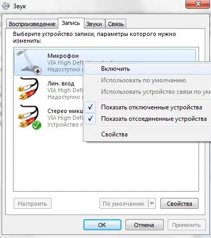Screen dimensions: 211x238
Task: Toggle Показать отключенные устройства checkmark
Action: click(90, 107)
